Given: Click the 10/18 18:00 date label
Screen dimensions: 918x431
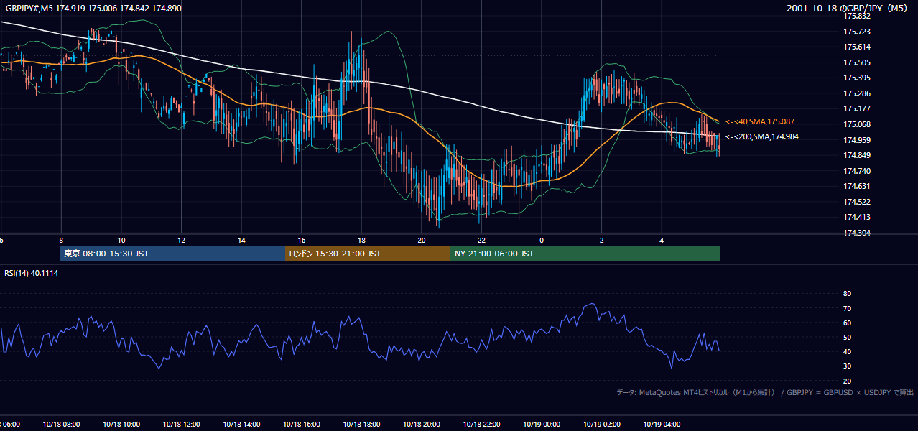Looking at the screenshot, I should coord(361,424).
